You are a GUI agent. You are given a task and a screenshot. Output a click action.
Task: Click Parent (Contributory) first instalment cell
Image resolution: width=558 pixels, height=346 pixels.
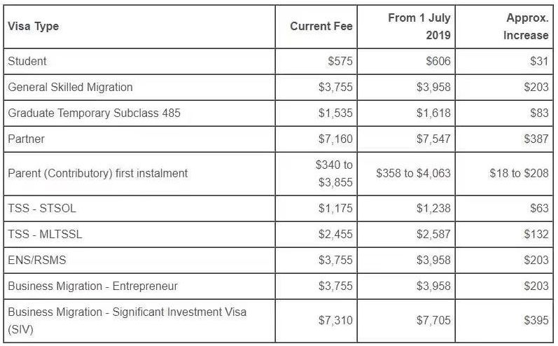pos(97,173)
